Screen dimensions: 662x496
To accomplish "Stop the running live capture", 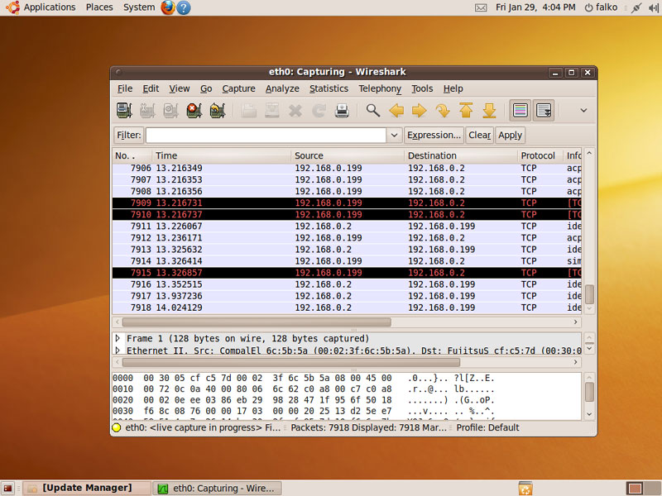I will (x=194, y=111).
